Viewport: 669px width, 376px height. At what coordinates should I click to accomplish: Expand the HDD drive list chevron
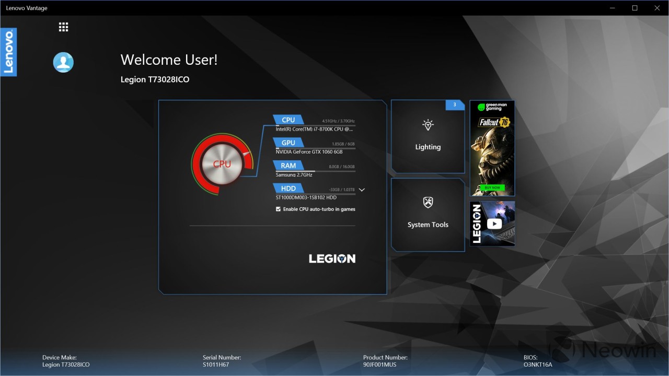coord(362,190)
